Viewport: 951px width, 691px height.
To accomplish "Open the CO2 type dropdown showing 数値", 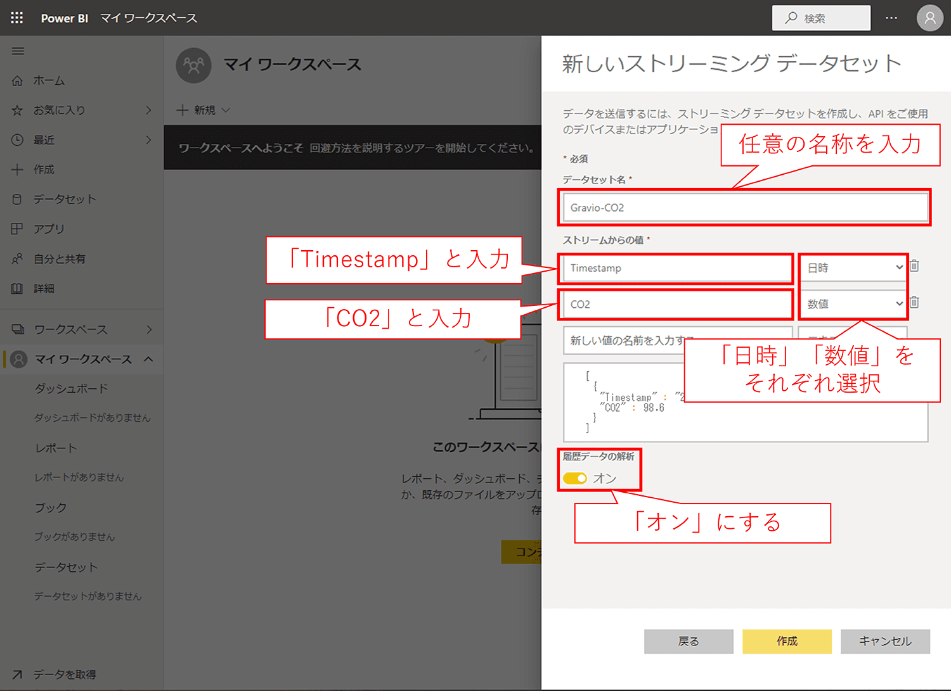I will click(853, 304).
